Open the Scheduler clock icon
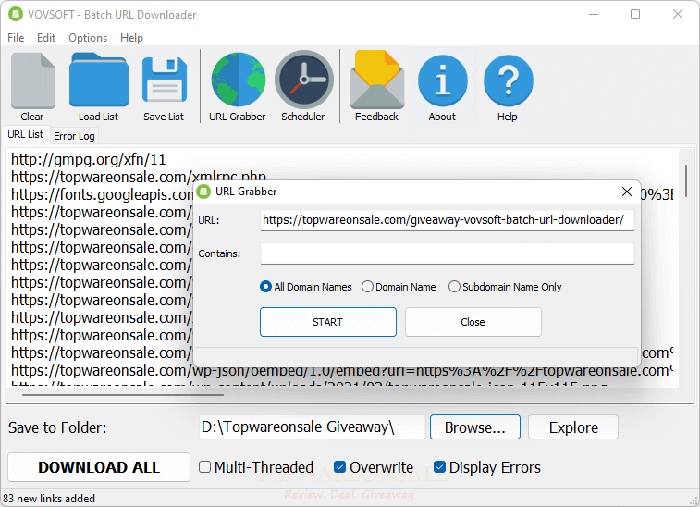Image resolution: width=700 pixels, height=507 pixels. tap(303, 80)
